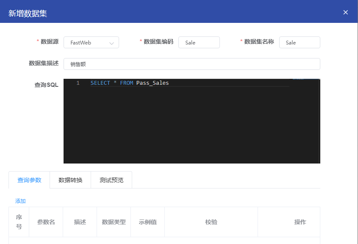Click the FROM keyword in SQL editor
This screenshot has height=244, width=358.
[x=127, y=83]
